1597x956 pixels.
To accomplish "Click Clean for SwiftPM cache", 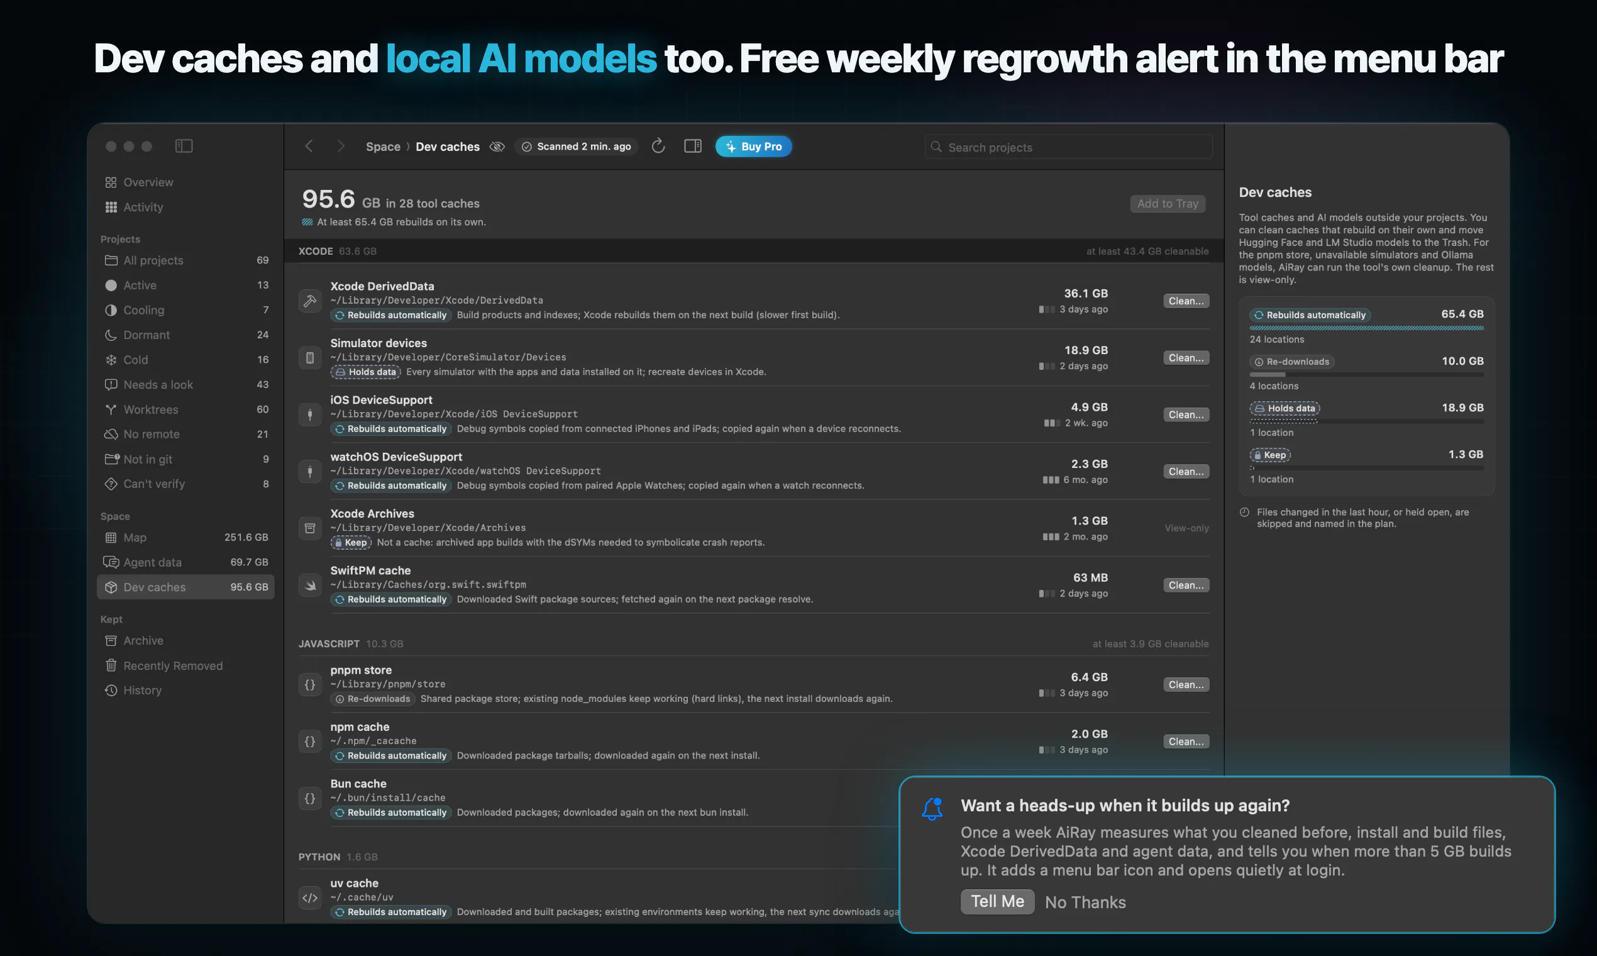I will 1186,585.
